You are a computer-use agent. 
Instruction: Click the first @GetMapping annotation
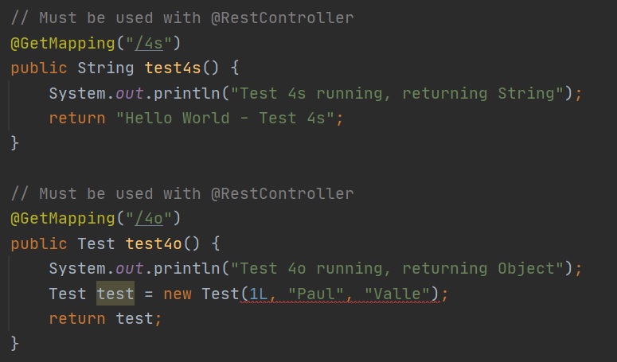click(62, 43)
